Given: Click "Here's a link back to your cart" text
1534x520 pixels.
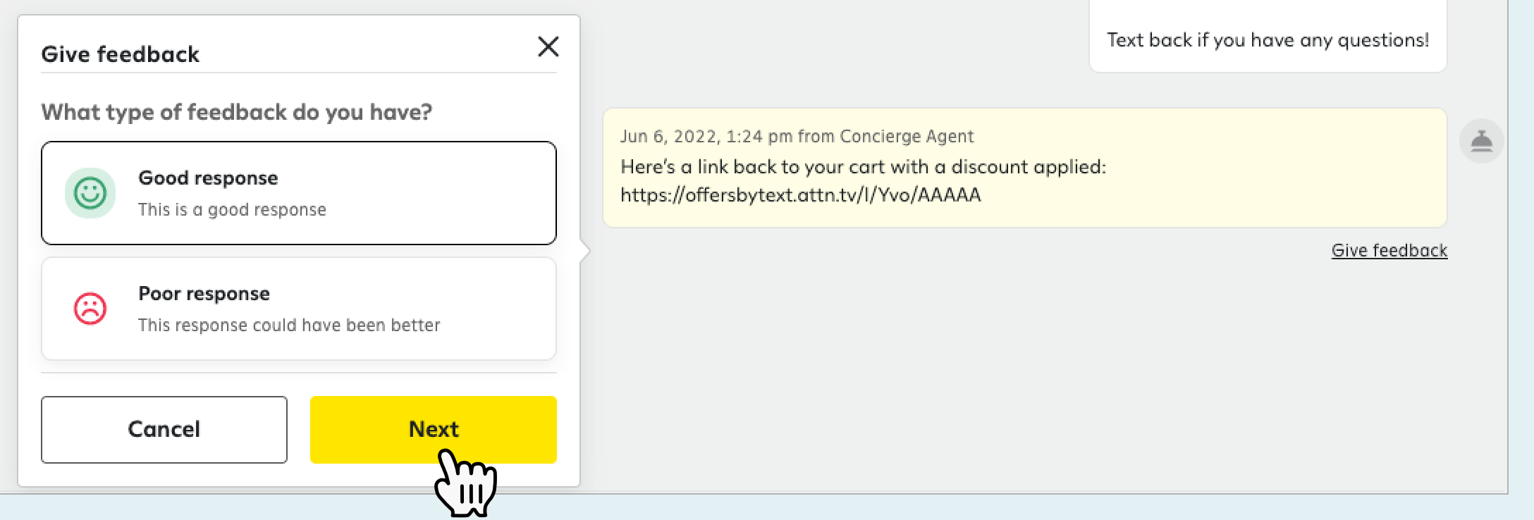Looking at the screenshot, I should coord(863,167).
